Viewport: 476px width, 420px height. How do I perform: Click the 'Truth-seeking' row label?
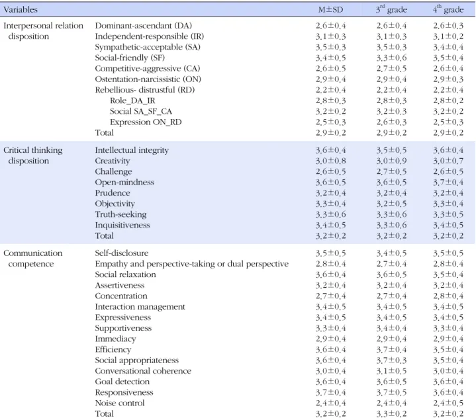click(x=120, y=214)
